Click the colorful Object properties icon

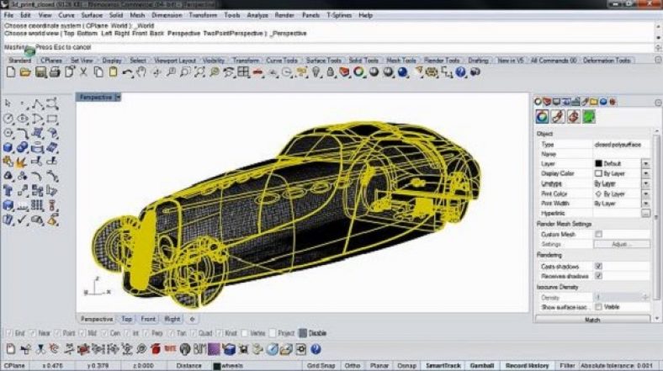542,117
